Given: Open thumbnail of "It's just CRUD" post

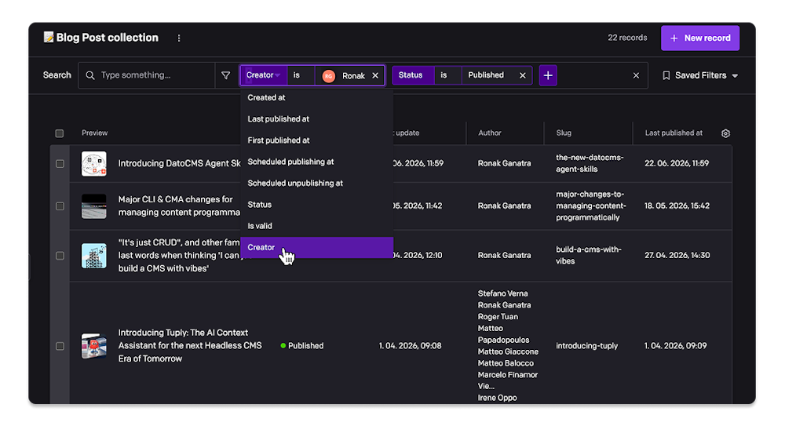Looking at the screenshot, I should click(x=94, y=256).
